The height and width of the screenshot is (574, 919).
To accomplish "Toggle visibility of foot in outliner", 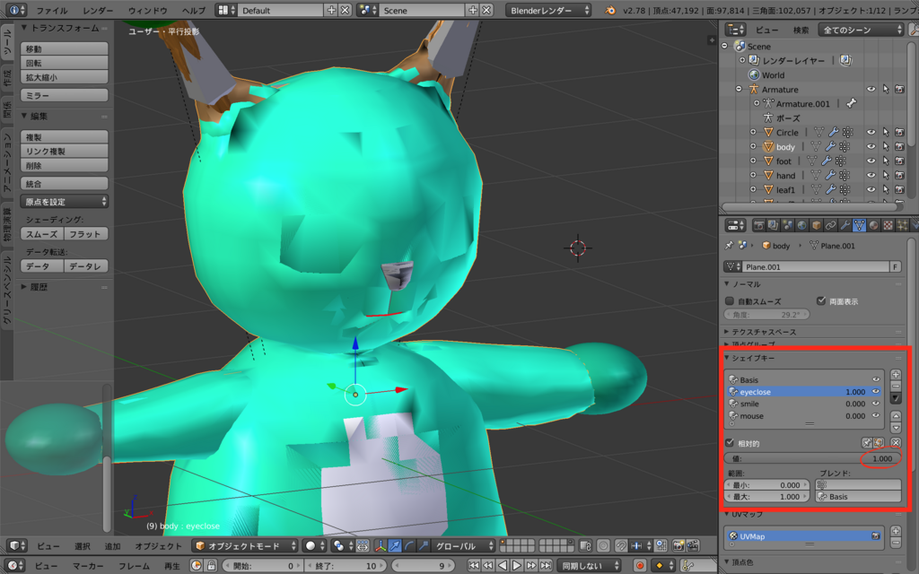I will pyautogui.click(x=871, y=161).
